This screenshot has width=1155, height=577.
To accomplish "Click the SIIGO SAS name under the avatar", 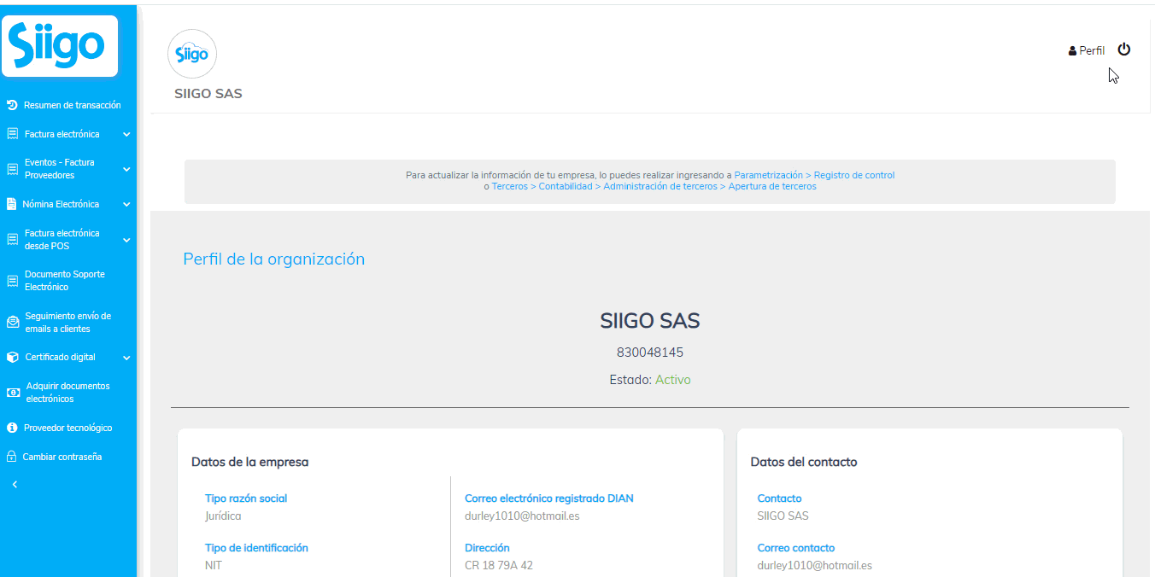I will coord(208,94).
